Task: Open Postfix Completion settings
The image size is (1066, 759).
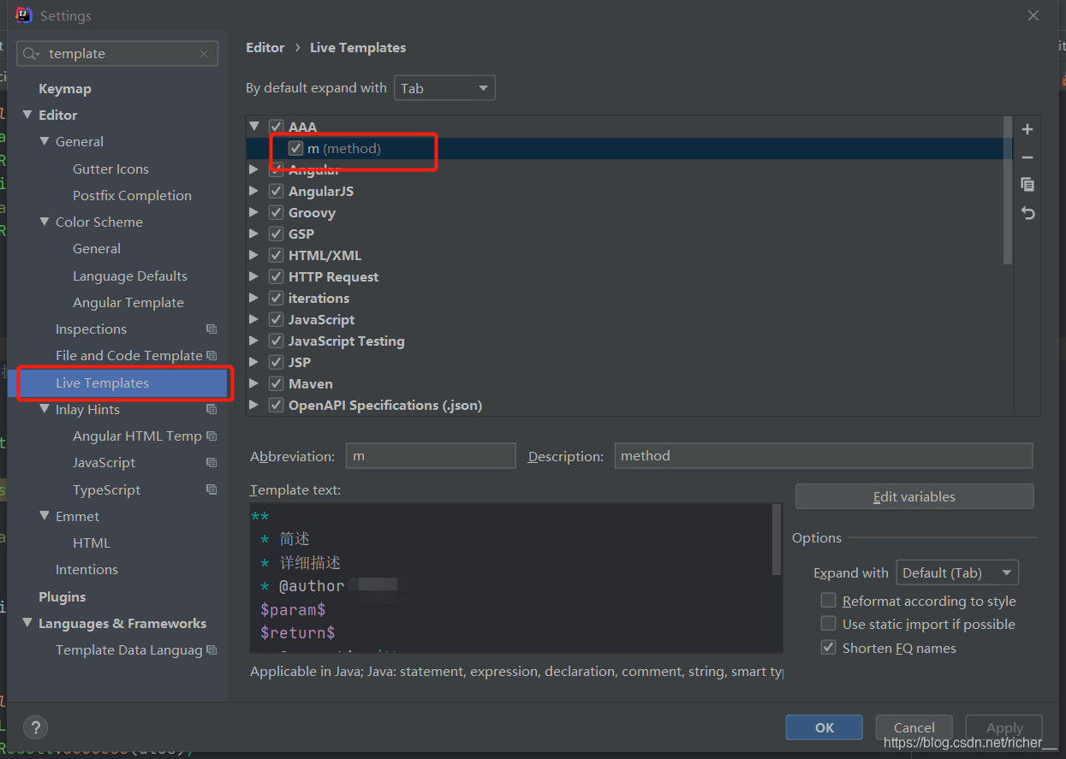Action: click(x=132, y=196)
